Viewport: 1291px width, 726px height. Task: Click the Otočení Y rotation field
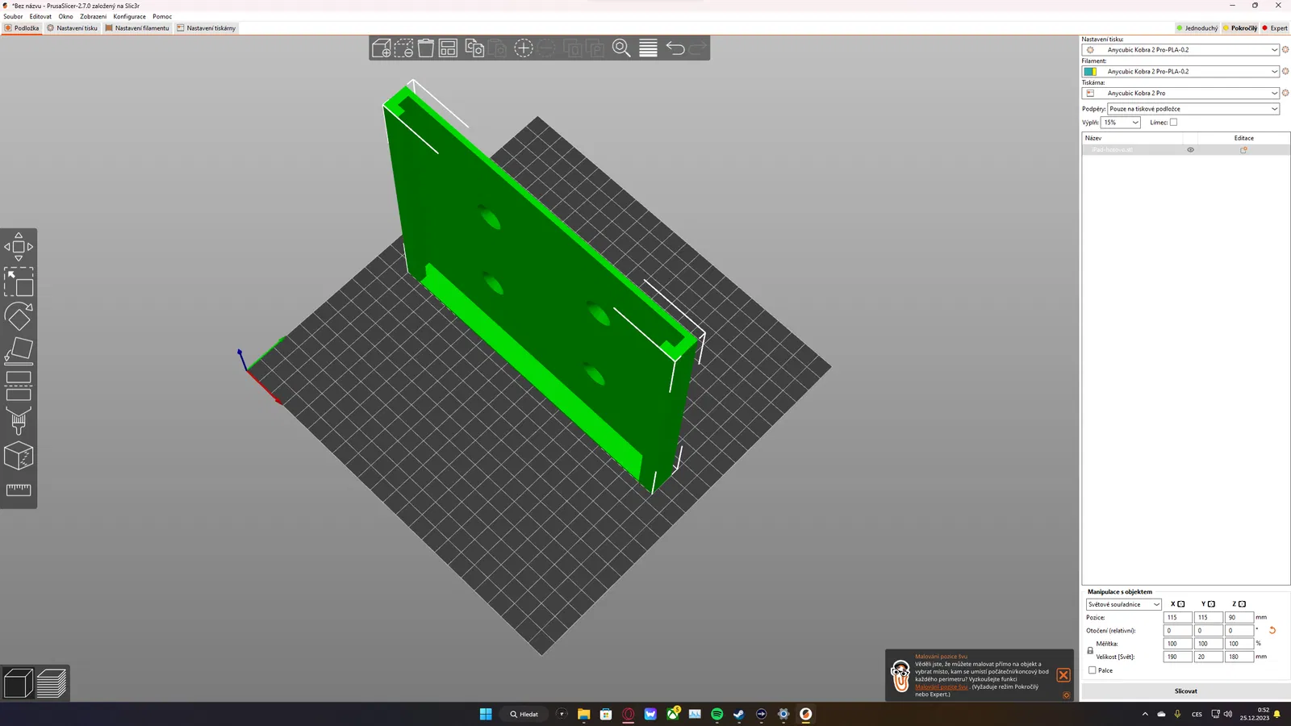tap(1208, 631)
